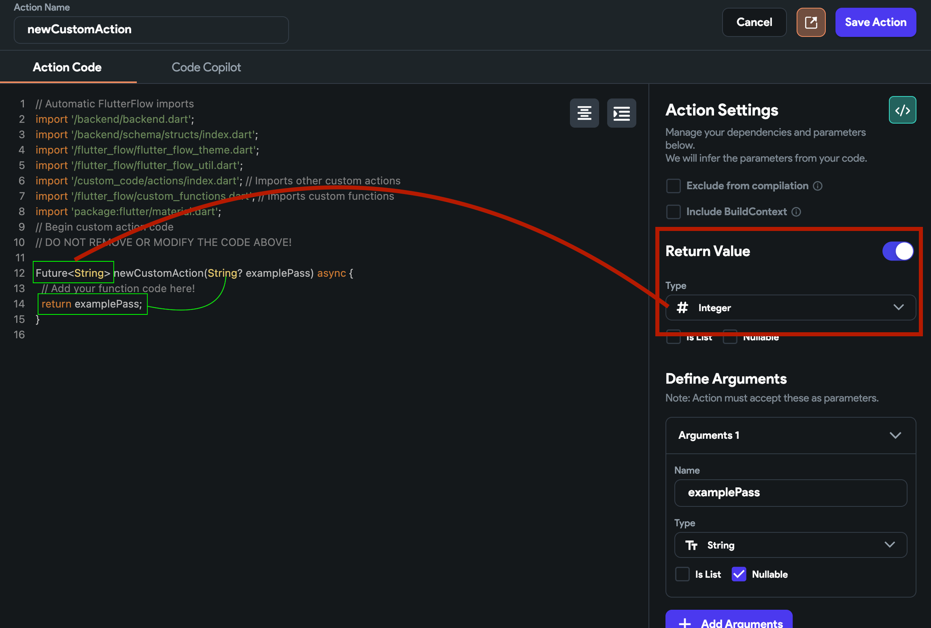Open the String argument type dropdown
The height and width of the screenshot is (628, 931).
790,545
